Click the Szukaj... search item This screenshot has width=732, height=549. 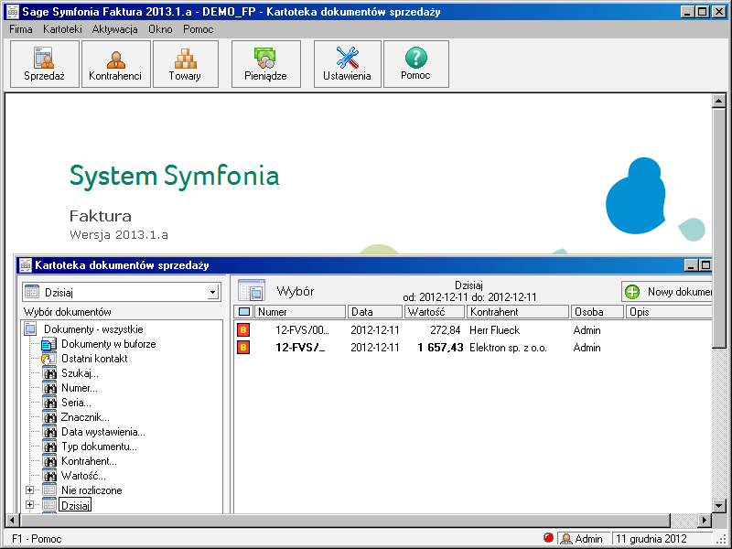(x=80, y=373)
